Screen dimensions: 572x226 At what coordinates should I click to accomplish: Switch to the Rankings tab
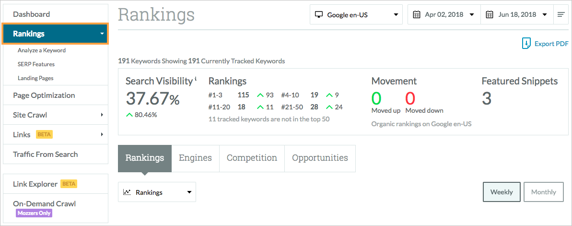145,158
